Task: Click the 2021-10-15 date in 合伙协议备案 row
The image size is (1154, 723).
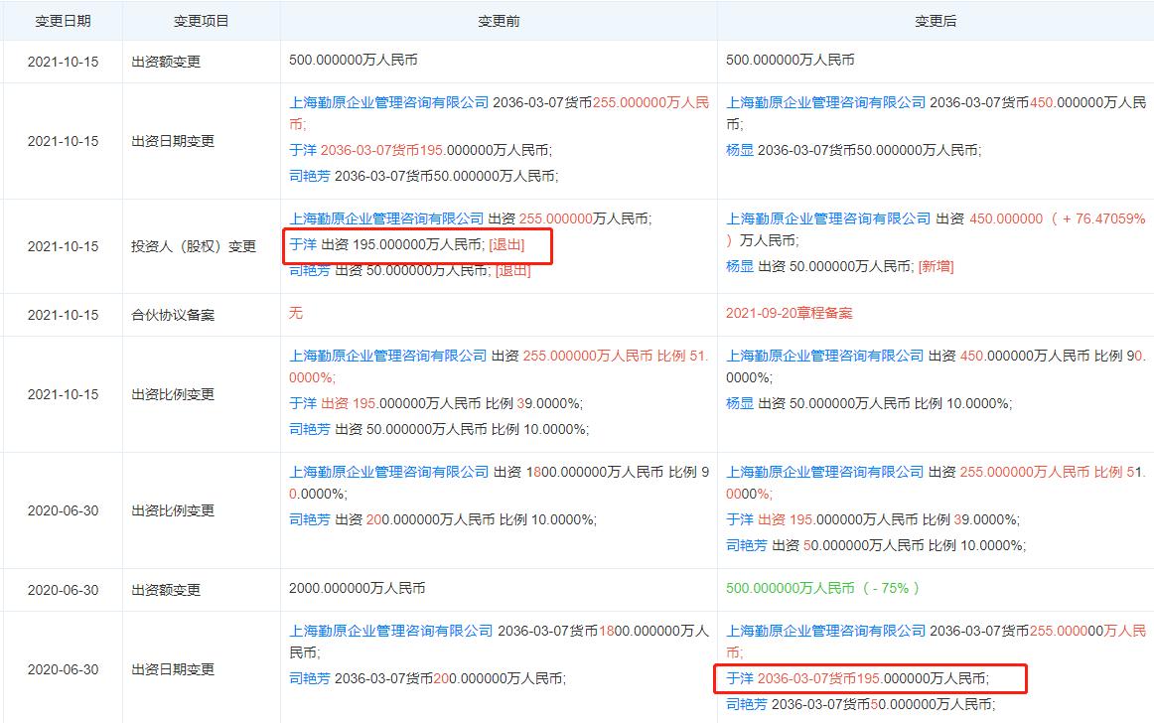Action: click(63, 315)
